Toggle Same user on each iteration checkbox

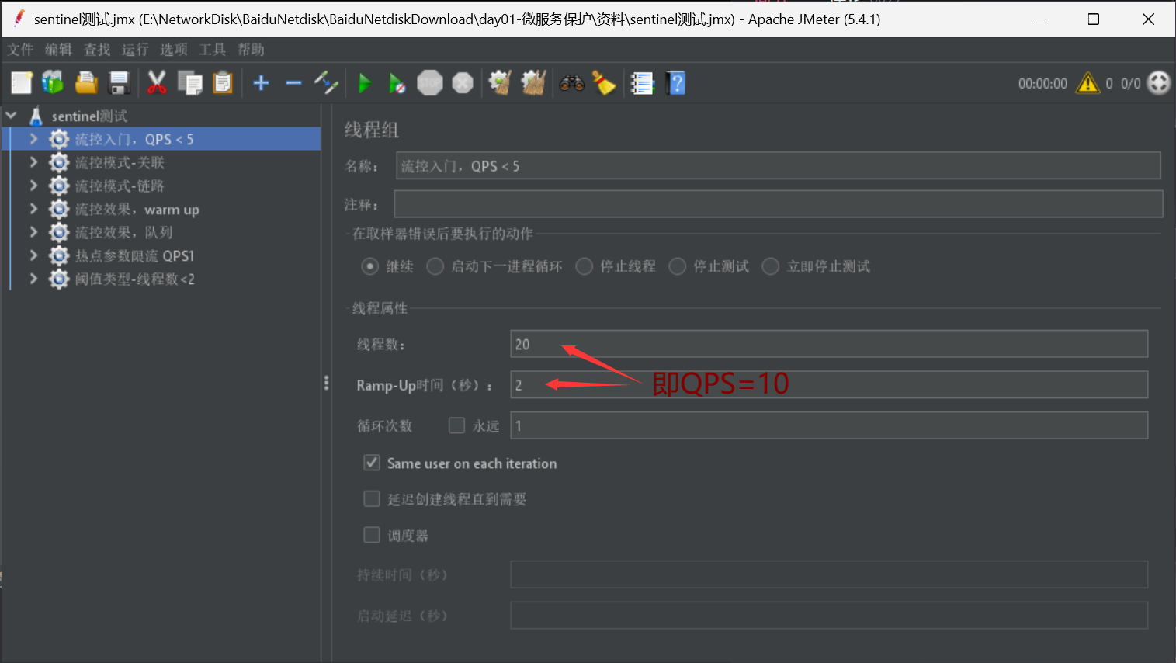pos(372,463)
